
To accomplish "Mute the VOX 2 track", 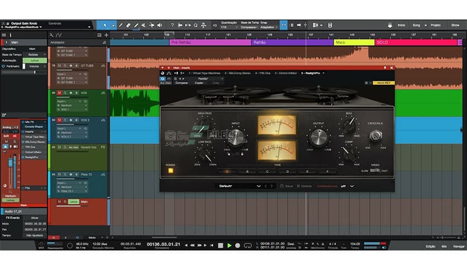I will [59, 120].
